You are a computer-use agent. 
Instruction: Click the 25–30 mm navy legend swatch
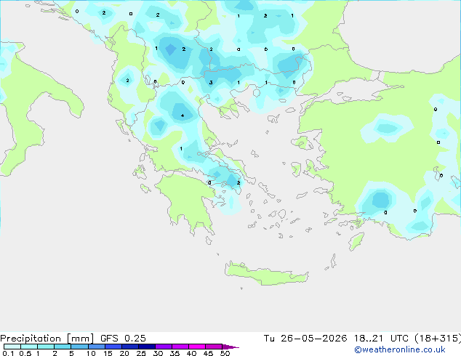tap(147, 347)
